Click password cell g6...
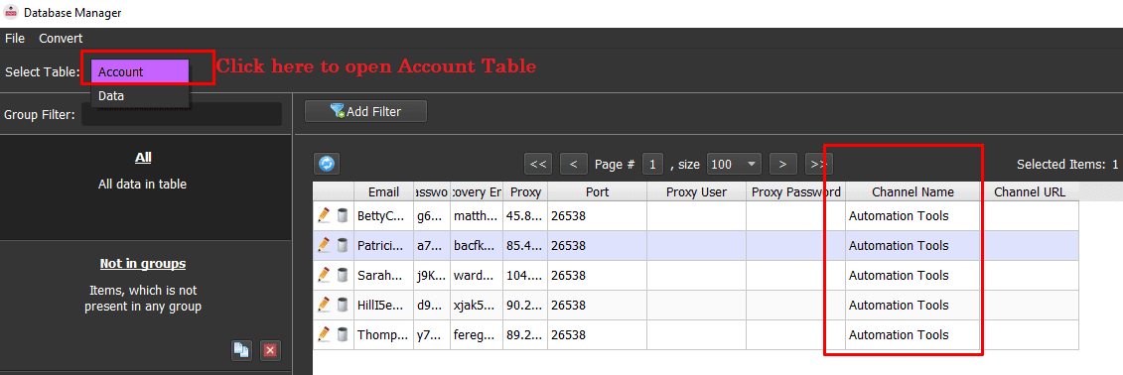Screen dimensions: 1123x375 (x=432, y=215)
